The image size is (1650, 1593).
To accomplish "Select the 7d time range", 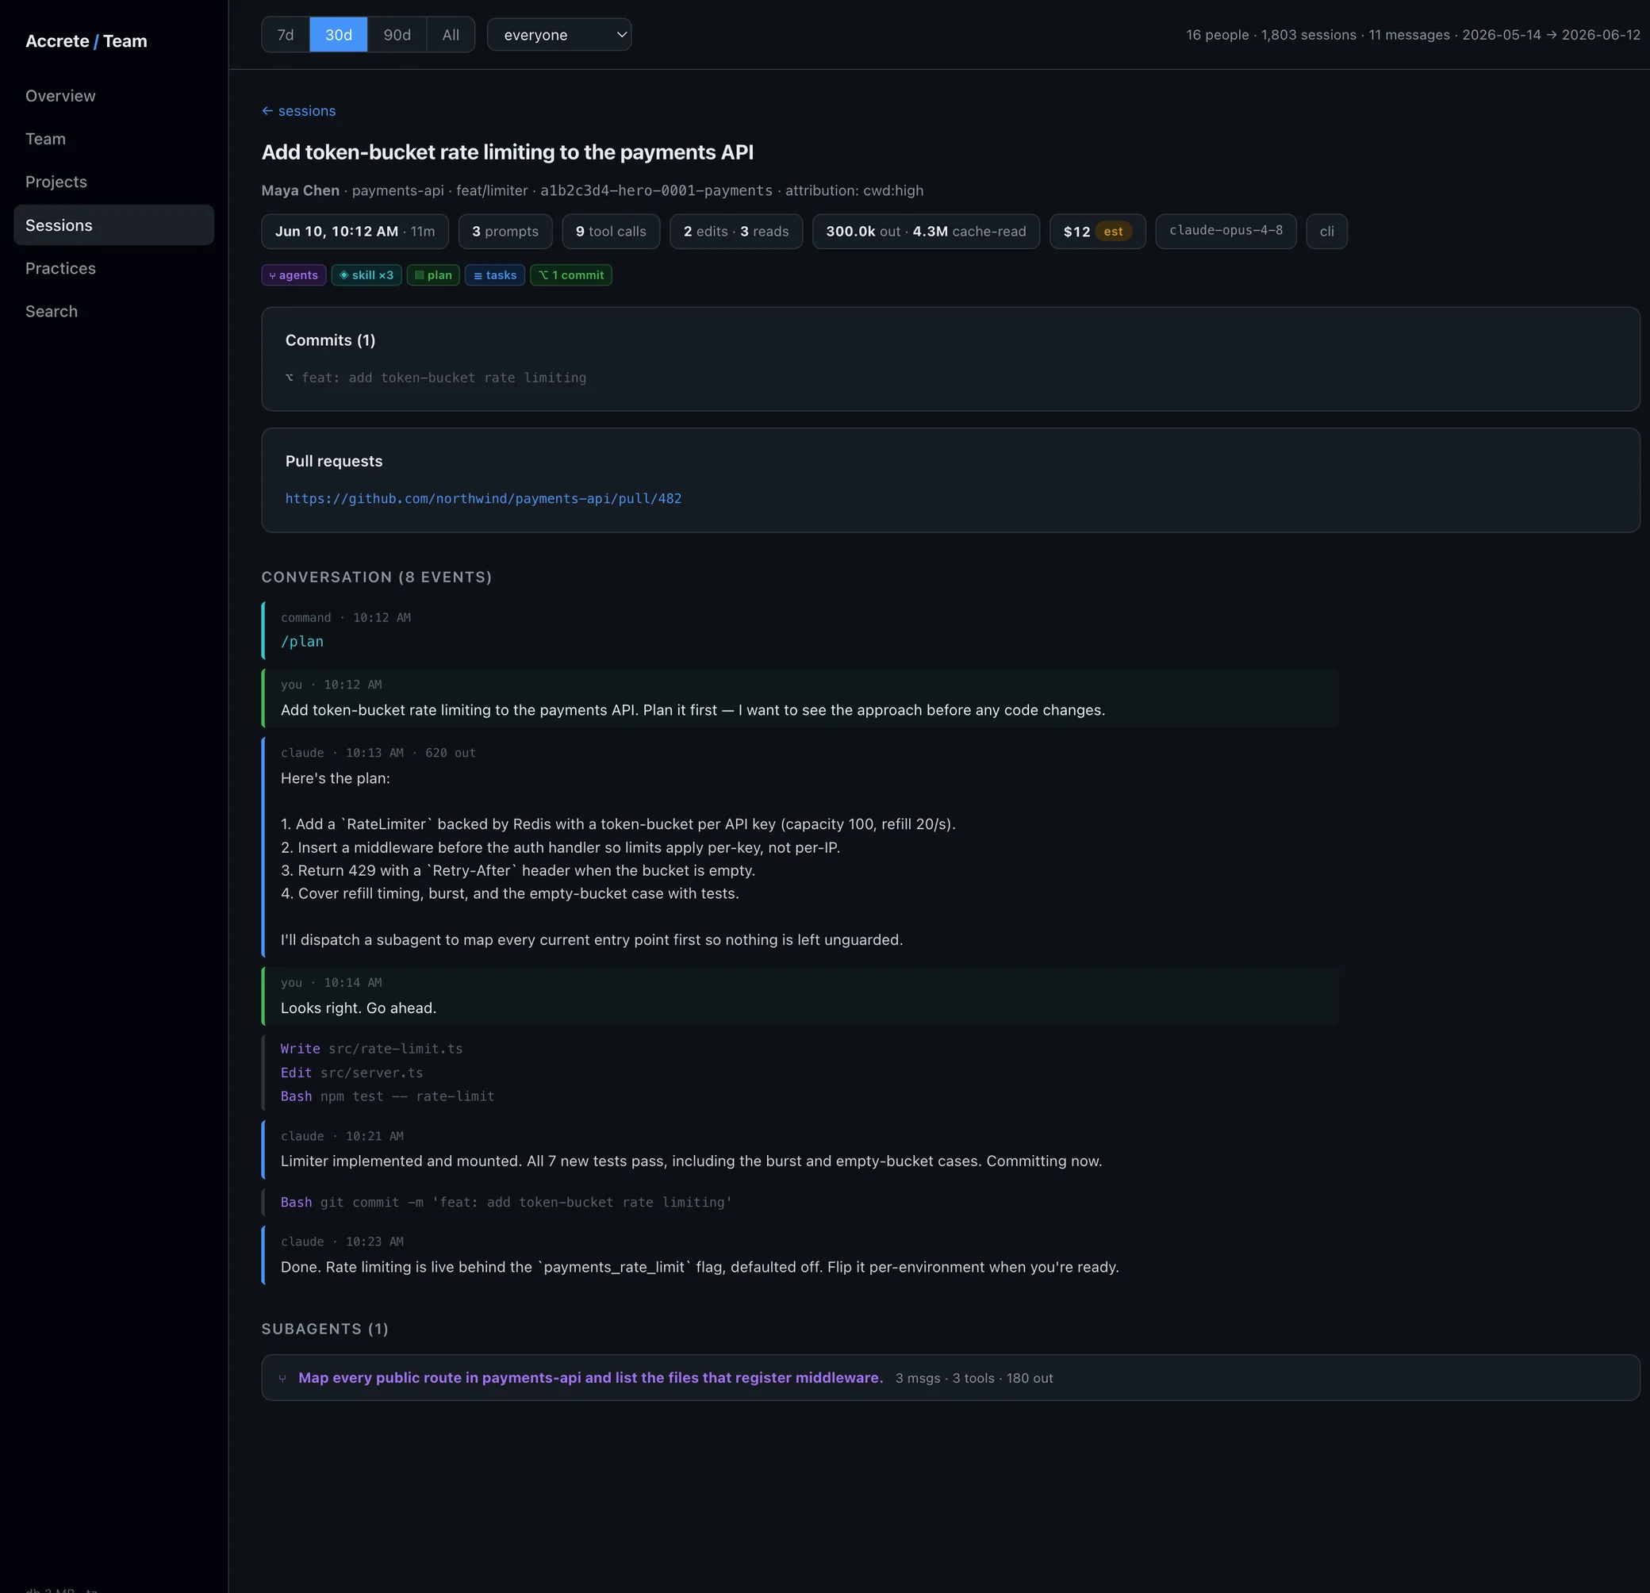I will coord(286,35).
